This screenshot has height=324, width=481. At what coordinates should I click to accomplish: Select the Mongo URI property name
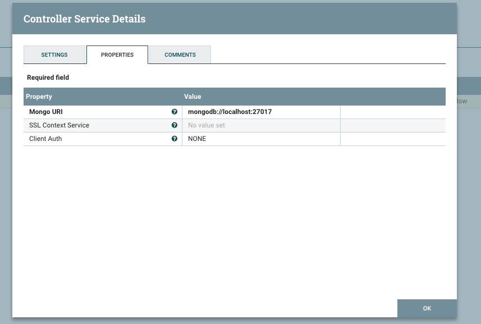tap(46, 112)
